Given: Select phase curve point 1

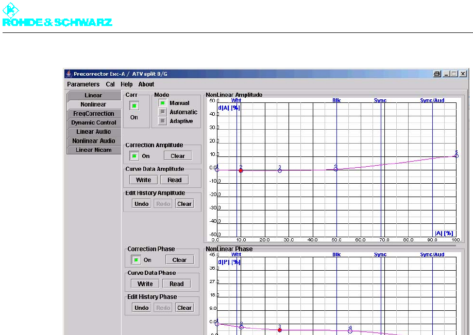Looking at the screenshot, I should click(217, 324).
